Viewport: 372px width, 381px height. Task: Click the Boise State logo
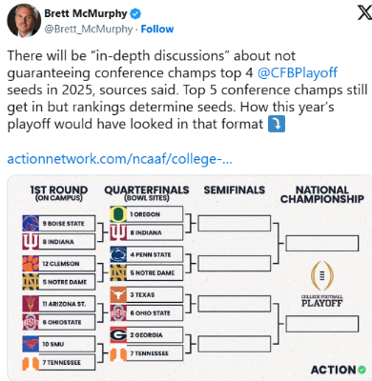coord(31,223)
